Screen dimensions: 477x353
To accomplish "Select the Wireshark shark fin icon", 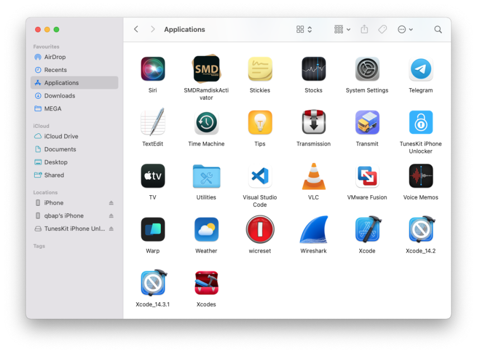I will [313, 229].
